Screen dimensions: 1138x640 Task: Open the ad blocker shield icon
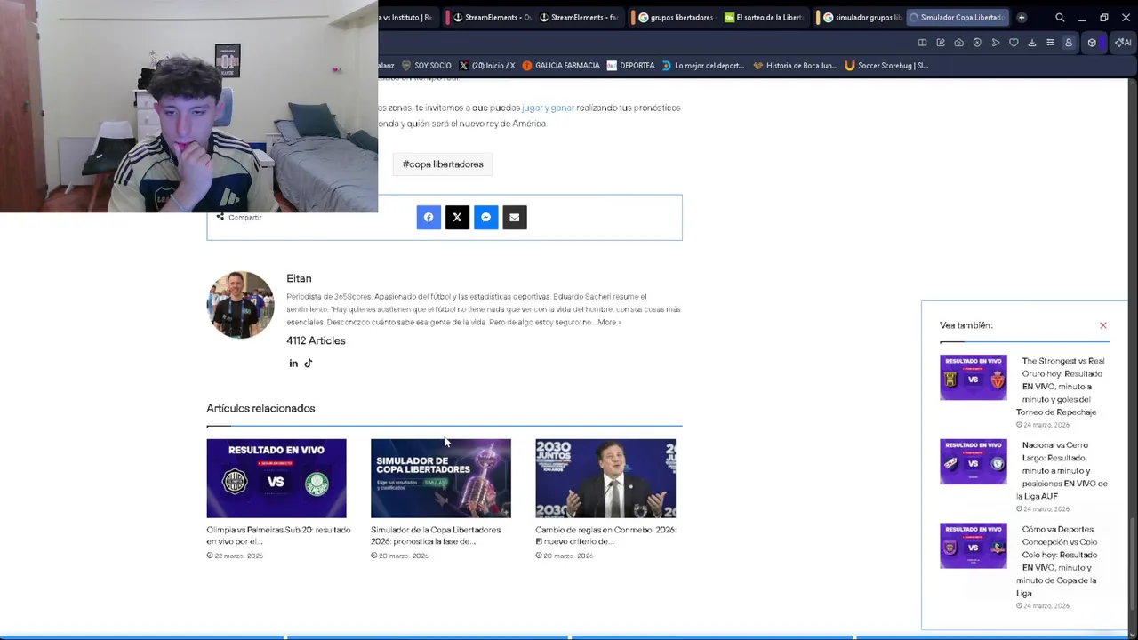tap(977, 43)
